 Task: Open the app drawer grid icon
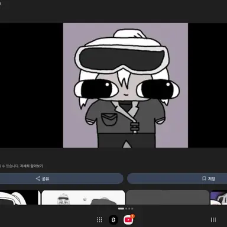click(x=99, y=220)
